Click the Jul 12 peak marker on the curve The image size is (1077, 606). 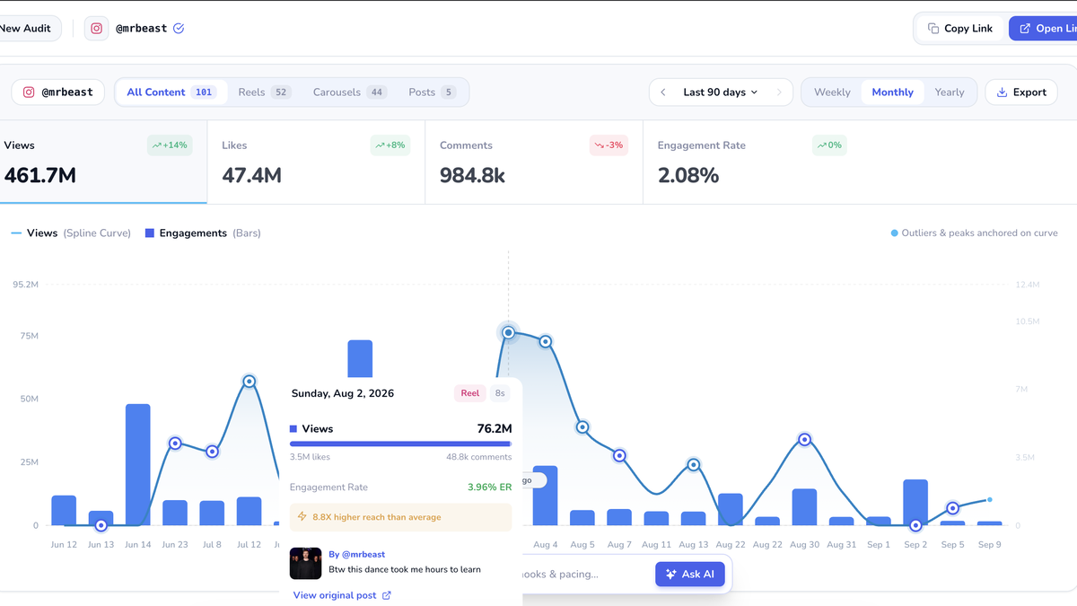click(250, 382)
